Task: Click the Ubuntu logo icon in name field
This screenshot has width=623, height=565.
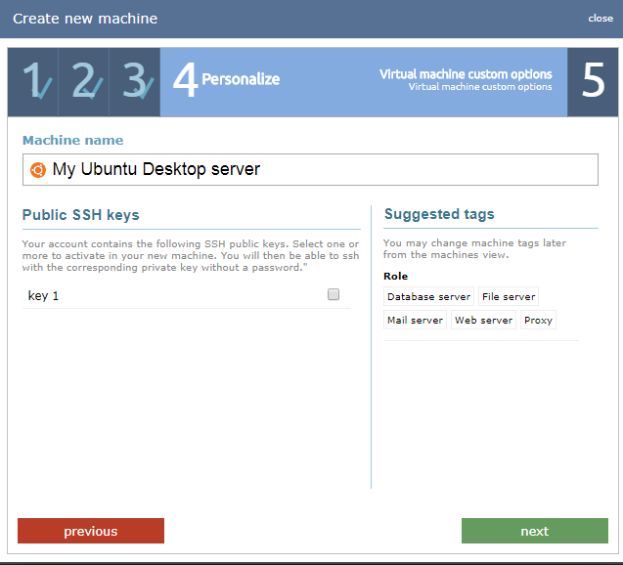Action: (37, 169)
